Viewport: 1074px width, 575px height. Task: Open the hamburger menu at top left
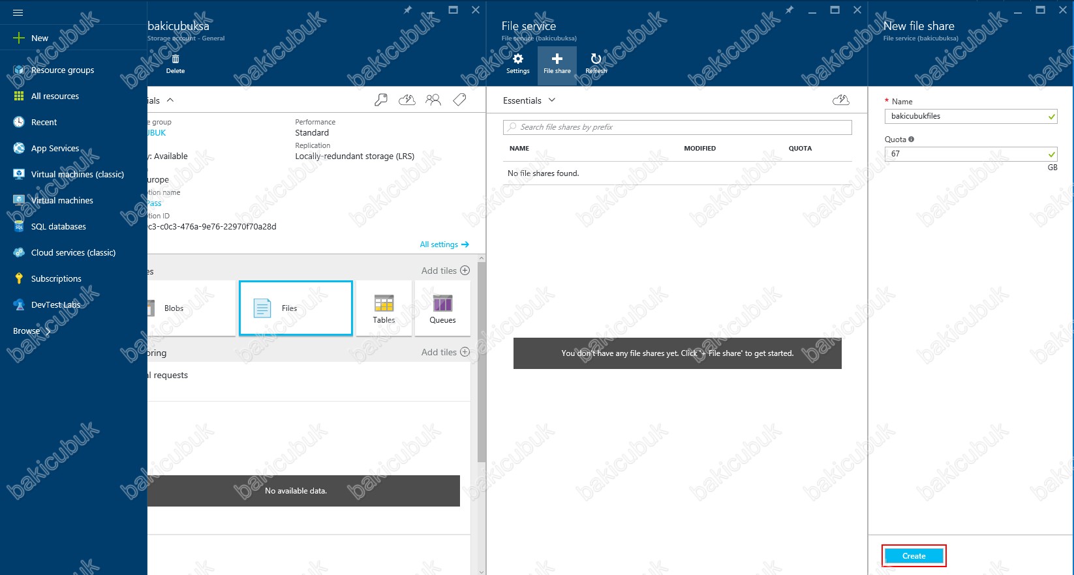tap(18, 12)
